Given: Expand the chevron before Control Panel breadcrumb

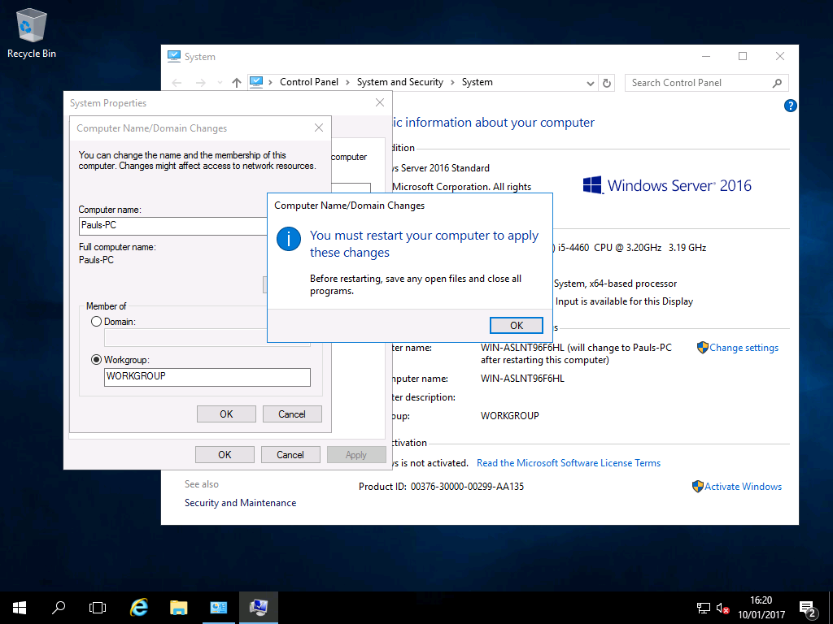Looking at the screenshot, I should [270, 82].
